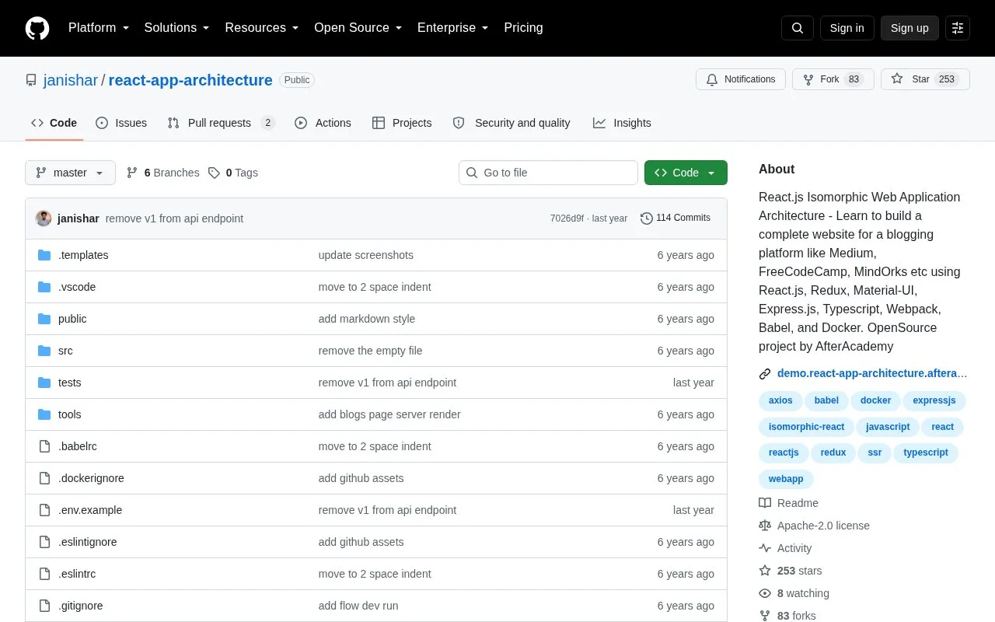View the 6 Branches link
Screen dimensions: 995x622
point(162,173)
